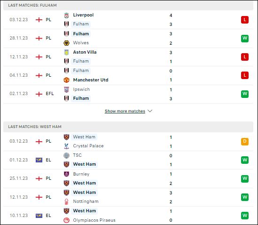Click the TSC club crest icon
Image resolution: width=258 pixels, height=225 pixels.
click(66, 155)
